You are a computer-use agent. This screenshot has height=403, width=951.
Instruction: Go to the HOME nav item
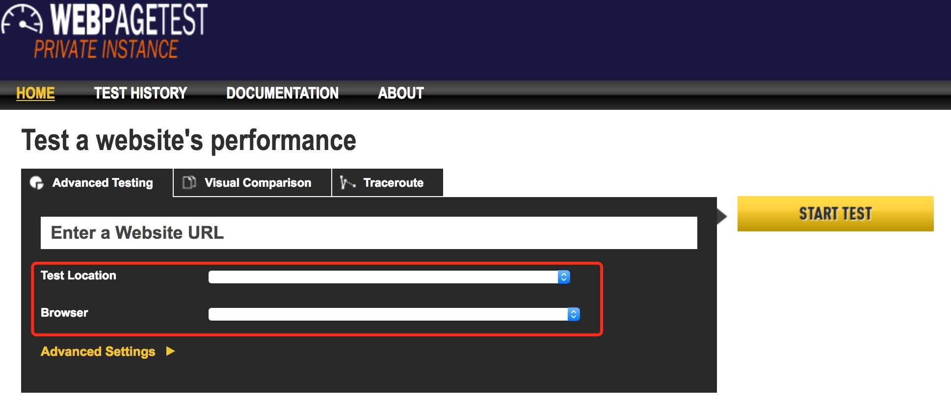click(x=35, y=93)
